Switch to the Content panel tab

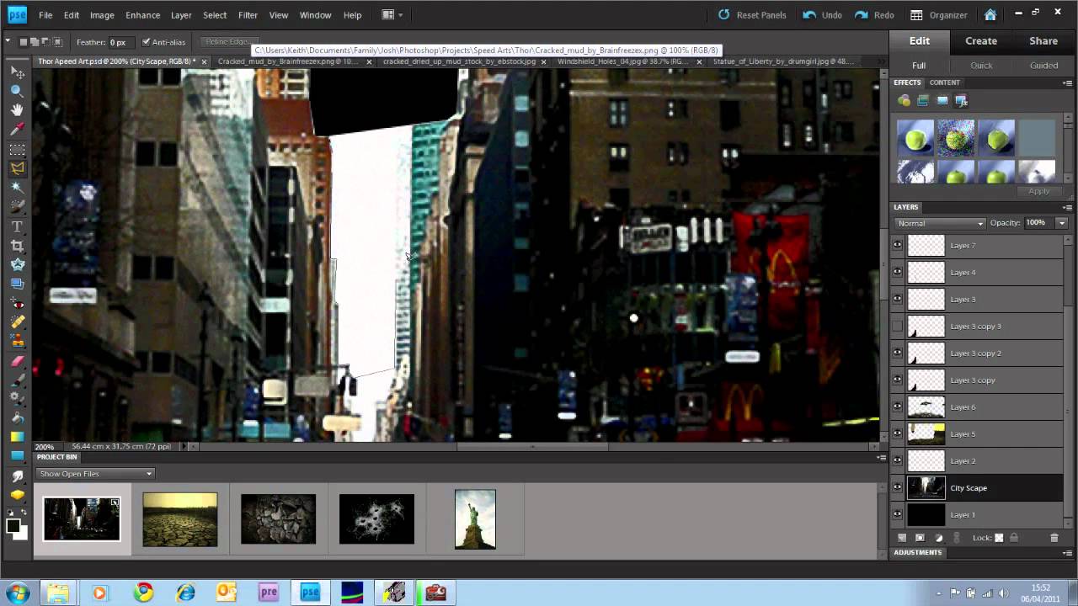(x=944, y=82)
